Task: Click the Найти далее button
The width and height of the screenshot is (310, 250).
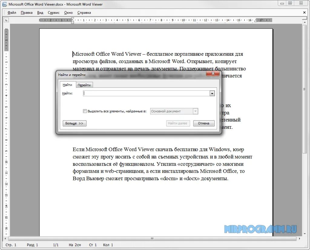Action: click(x=178, y=123)
